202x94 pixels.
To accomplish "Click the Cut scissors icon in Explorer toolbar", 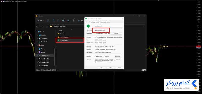I will (x=48, y=20).
